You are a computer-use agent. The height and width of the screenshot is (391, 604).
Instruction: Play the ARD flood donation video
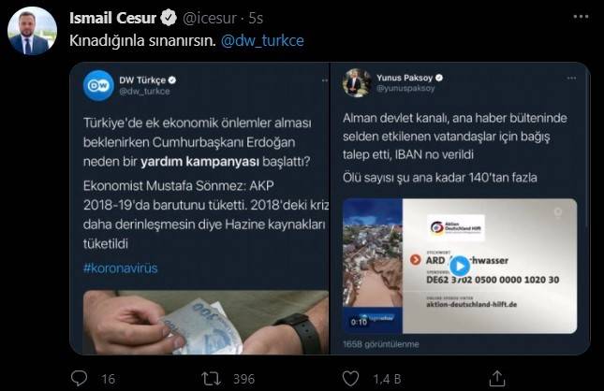(460, 266)
